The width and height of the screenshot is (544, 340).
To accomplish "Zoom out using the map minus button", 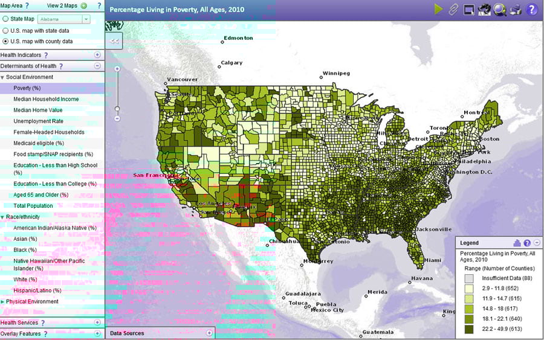I will [x=117, y=118].
